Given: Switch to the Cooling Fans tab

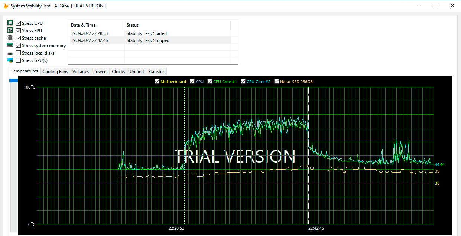Looking at the screenshot, I should click(55, 72).
